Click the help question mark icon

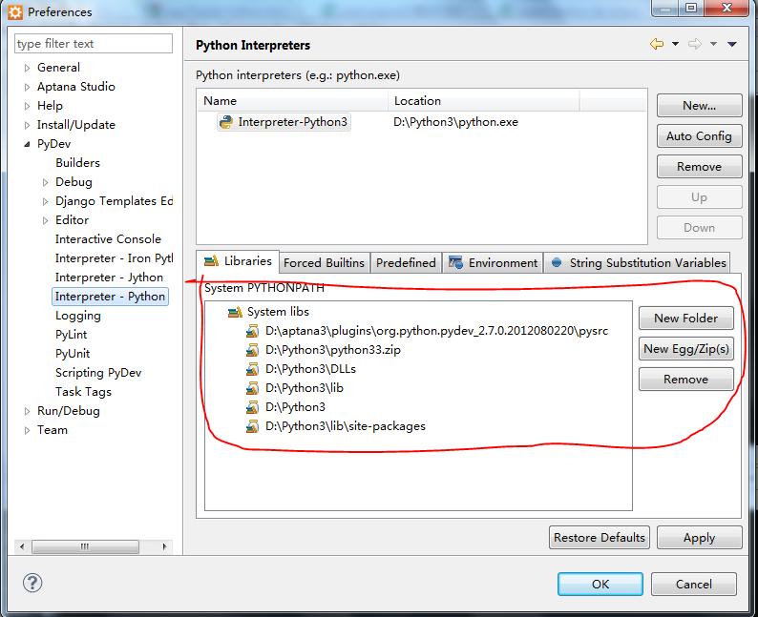tap(32, 583)
